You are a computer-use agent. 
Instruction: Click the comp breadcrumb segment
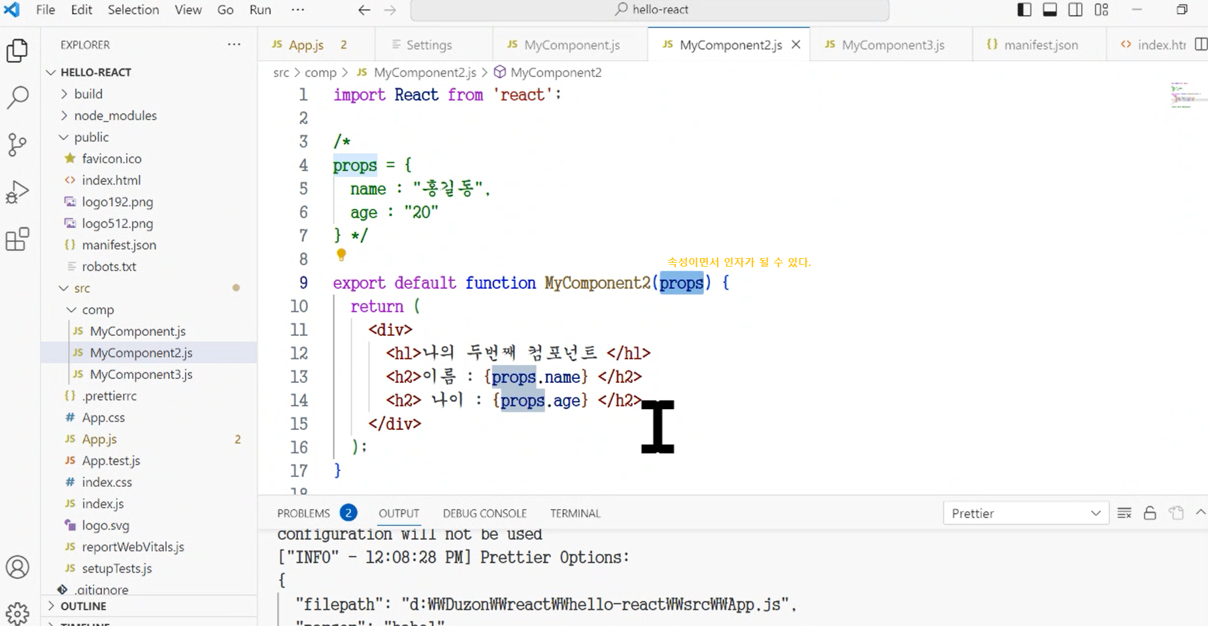320,73
